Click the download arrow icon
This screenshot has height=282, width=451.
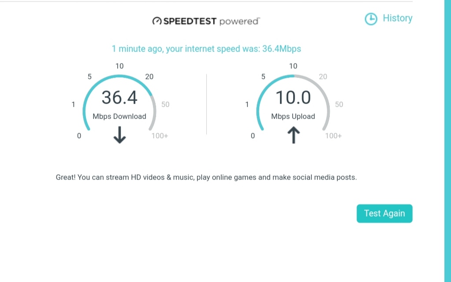click(119, 135)
